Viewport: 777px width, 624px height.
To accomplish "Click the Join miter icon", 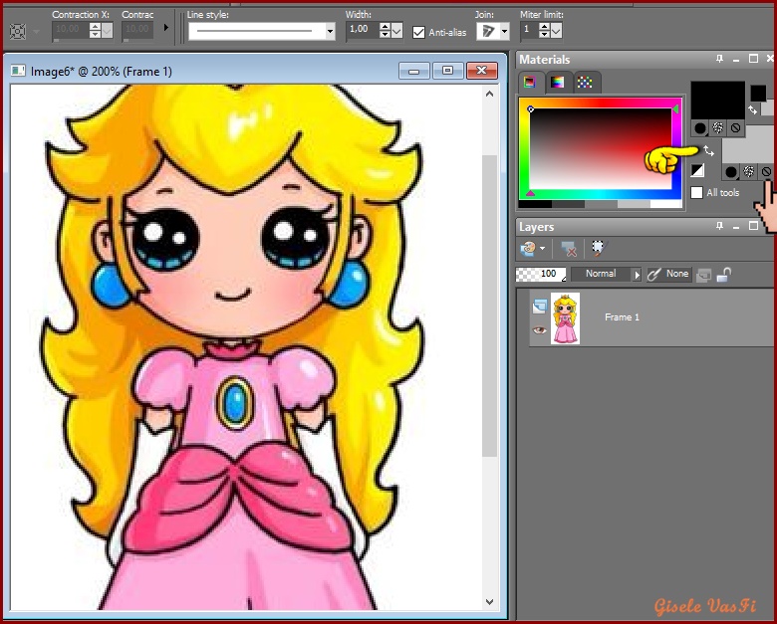I will [488, 32].
